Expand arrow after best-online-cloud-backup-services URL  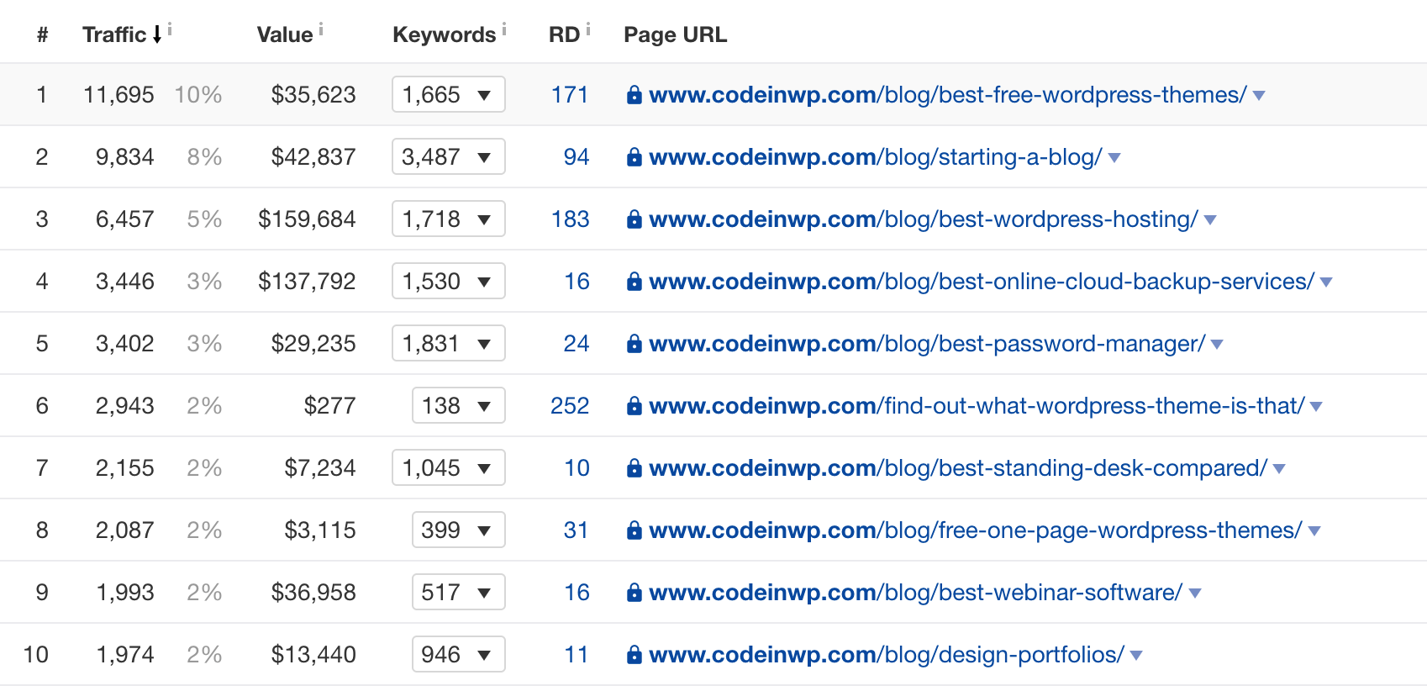[1326, 282]
